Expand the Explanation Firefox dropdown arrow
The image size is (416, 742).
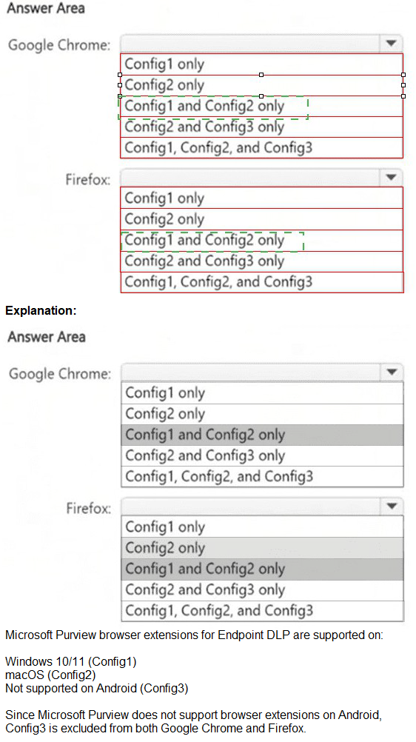pos(392,507)
